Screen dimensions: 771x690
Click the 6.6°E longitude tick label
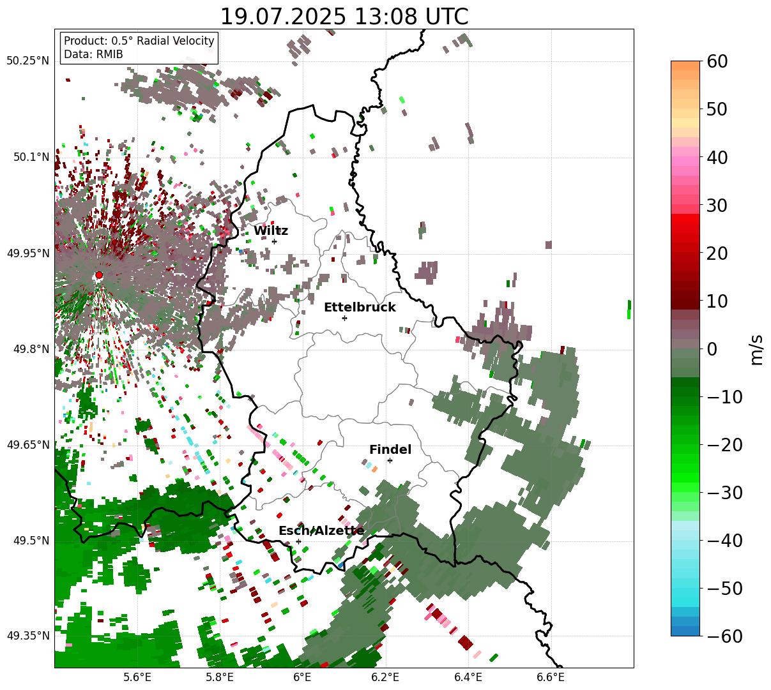tap(551, 679)
